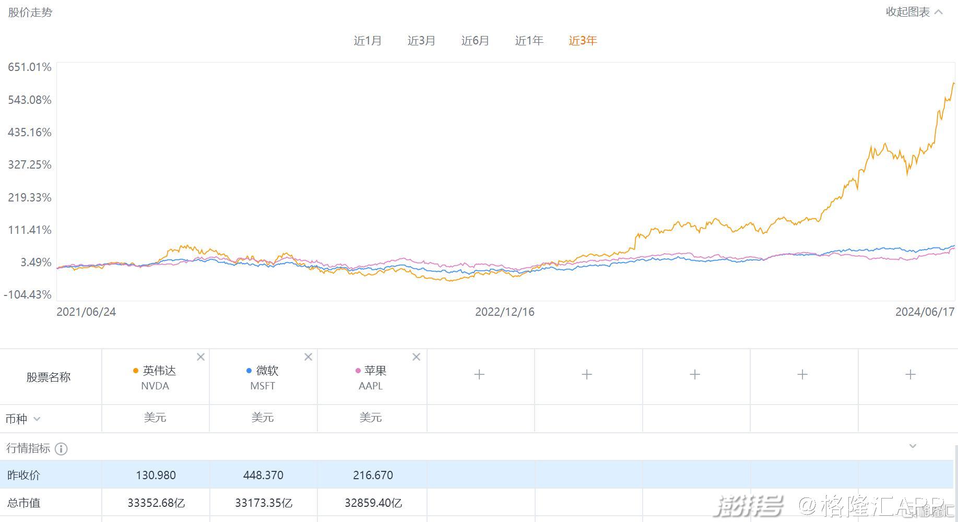Click the last plus icon on the right
The image size is (958, 522).
[910, 375]
